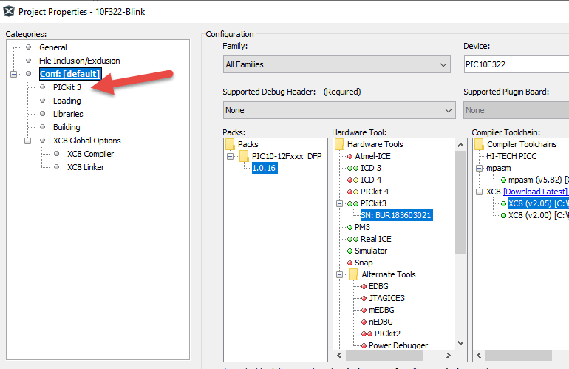Select Atmel-ICE hardware tool
Screen dimensions: 569x369
[x=372, y=156]
